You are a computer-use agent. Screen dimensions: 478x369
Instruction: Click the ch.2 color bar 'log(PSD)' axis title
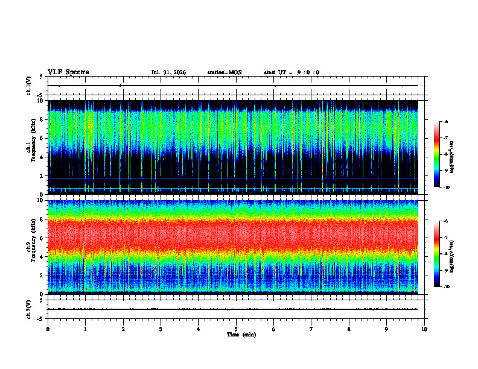pyautogui.click(x=451, y=256)
